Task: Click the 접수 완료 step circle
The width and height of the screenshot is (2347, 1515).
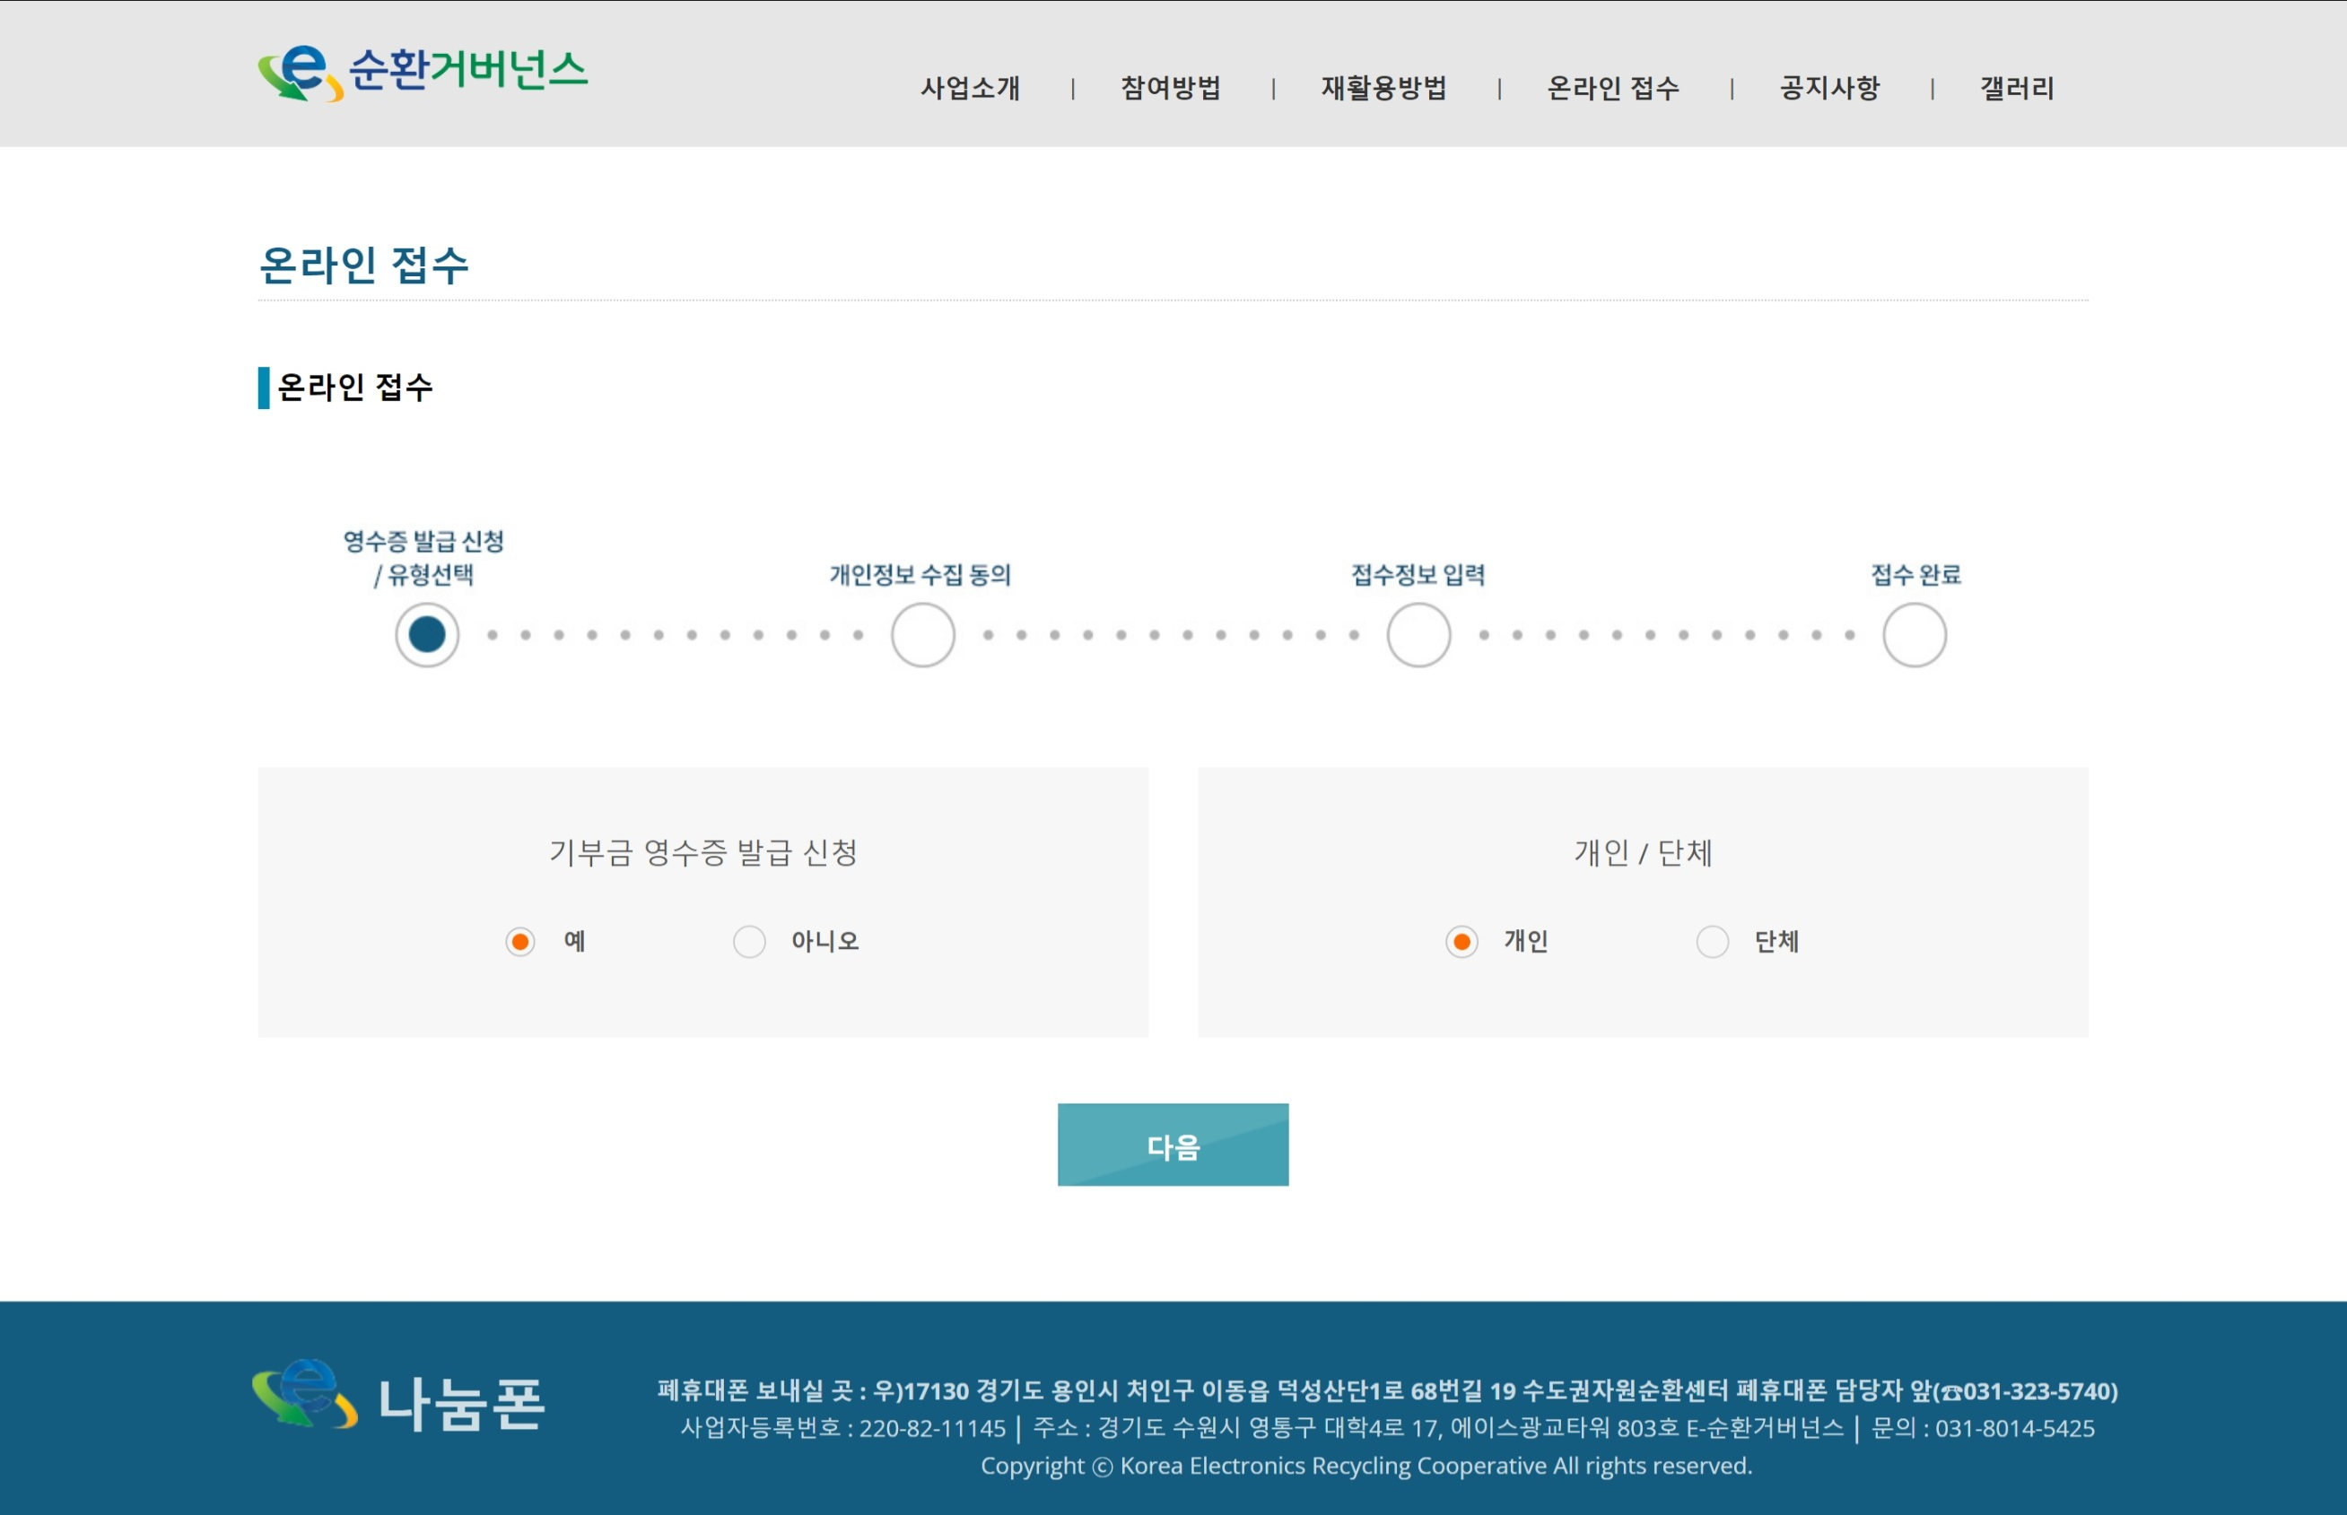Action: pos(1914,634)
